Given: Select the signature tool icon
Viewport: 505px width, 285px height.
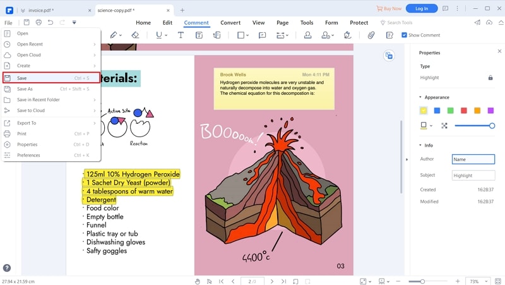Looking at the screenshot, I should tap(347, 35).
